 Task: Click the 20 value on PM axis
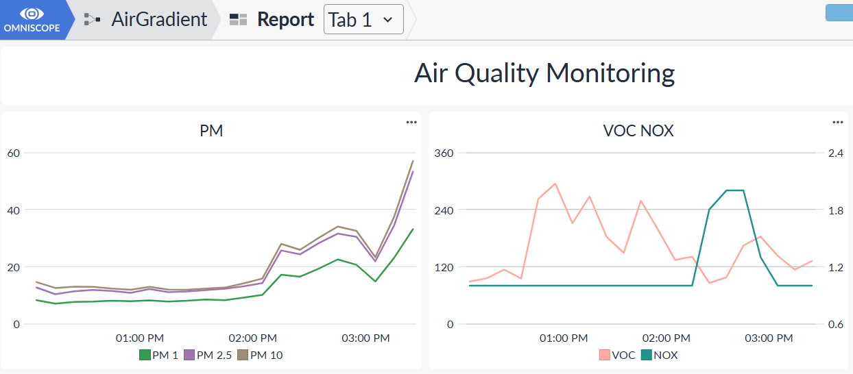coord(13,266)
